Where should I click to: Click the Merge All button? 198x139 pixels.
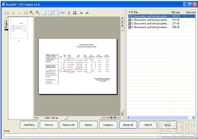pyautogui.click(x=128, y=125)
